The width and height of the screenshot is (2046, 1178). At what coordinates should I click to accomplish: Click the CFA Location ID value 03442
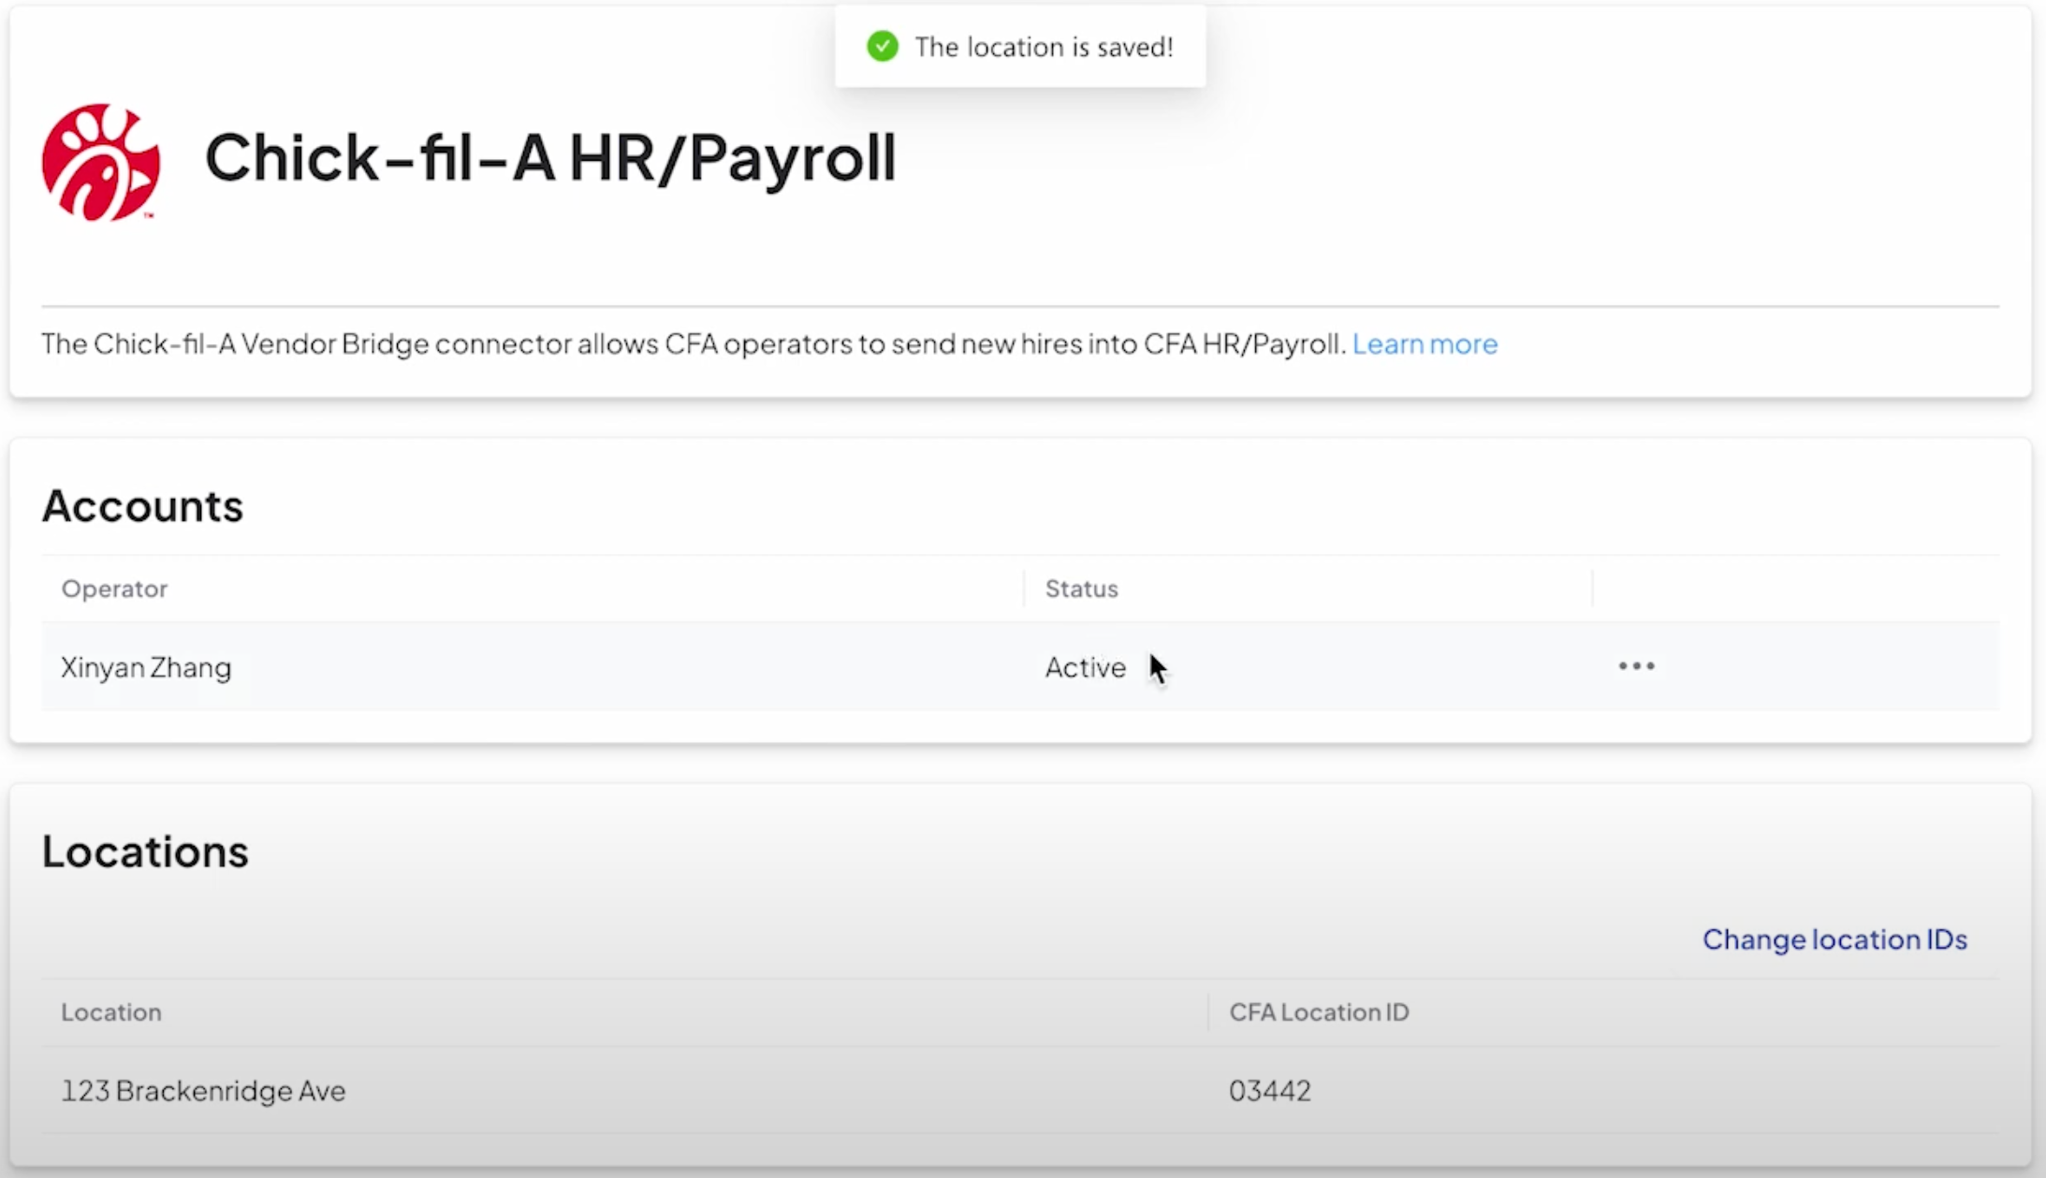1270,1090
